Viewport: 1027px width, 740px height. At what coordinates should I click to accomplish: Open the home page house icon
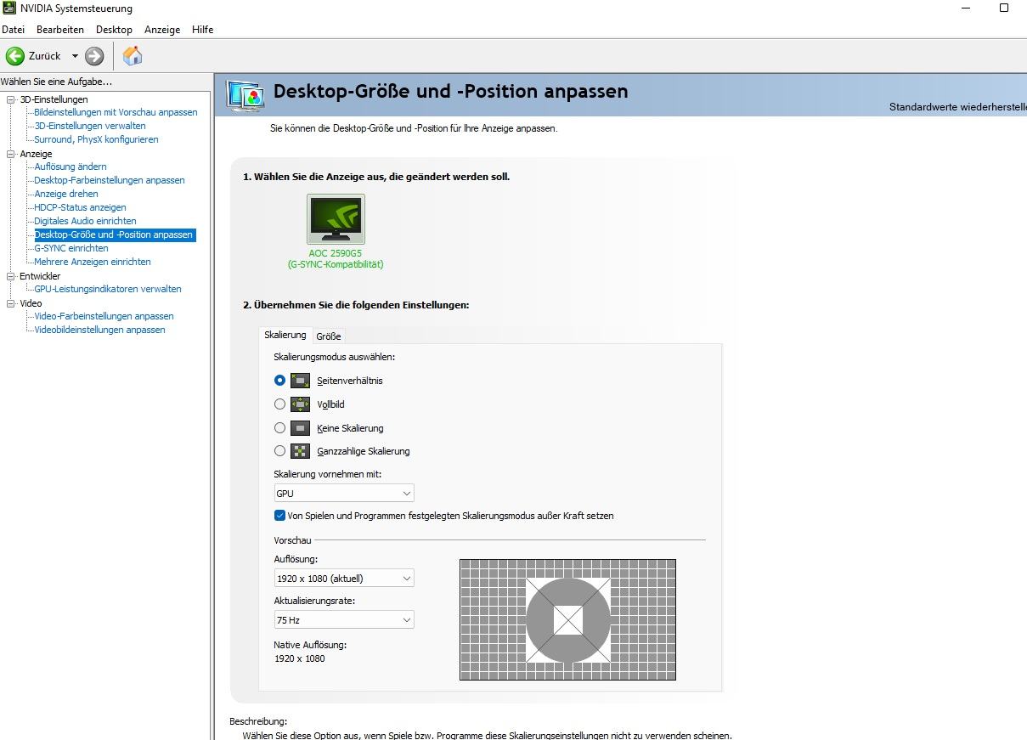point(133,56)
